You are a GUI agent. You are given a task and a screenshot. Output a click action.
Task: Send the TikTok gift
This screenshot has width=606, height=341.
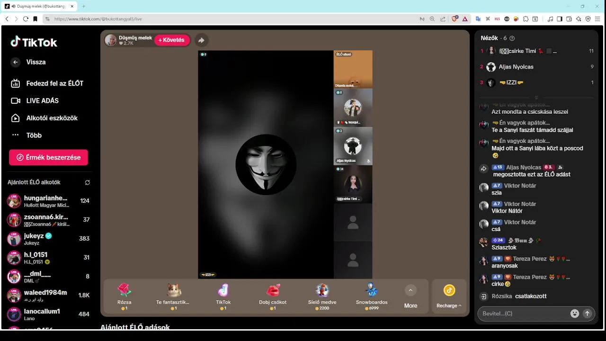click(x=223, y=296)
